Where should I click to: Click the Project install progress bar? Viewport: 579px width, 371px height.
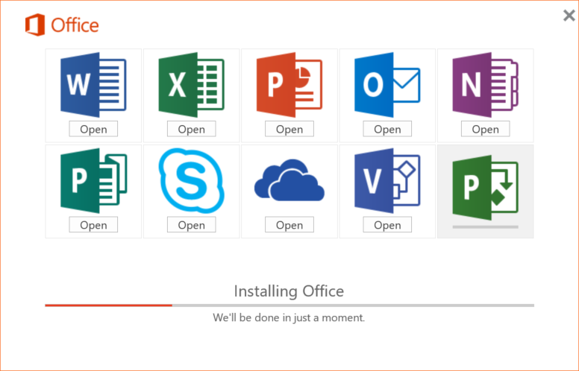tap(485, 227)
